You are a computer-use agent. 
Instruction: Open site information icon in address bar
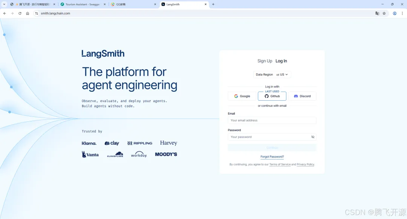[37, 13]
